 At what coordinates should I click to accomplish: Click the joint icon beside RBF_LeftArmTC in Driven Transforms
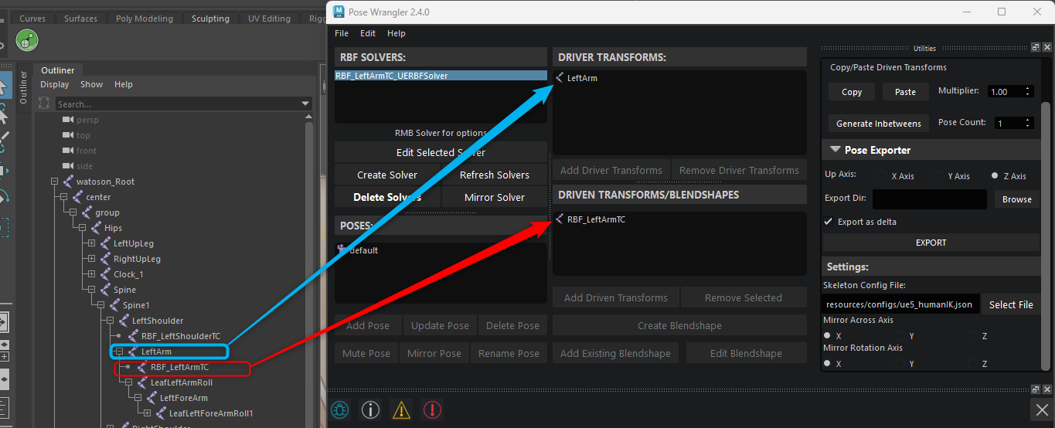click(560, 219)
